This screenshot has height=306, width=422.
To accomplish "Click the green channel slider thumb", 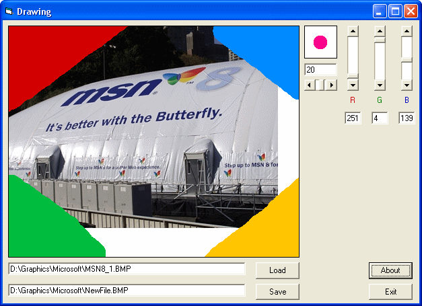I will click(x=380, y=40).
